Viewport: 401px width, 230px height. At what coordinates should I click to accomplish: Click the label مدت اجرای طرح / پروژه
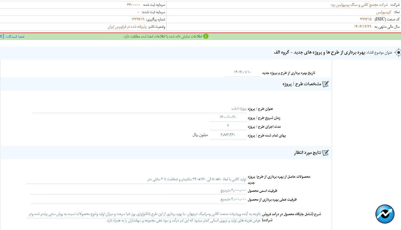coord(264,127)
